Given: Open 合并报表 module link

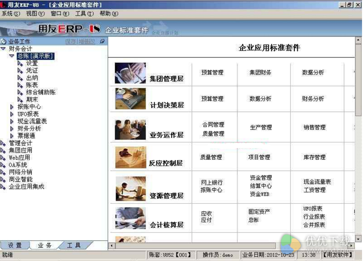Looking at the screenshot, I should point(314,225).
